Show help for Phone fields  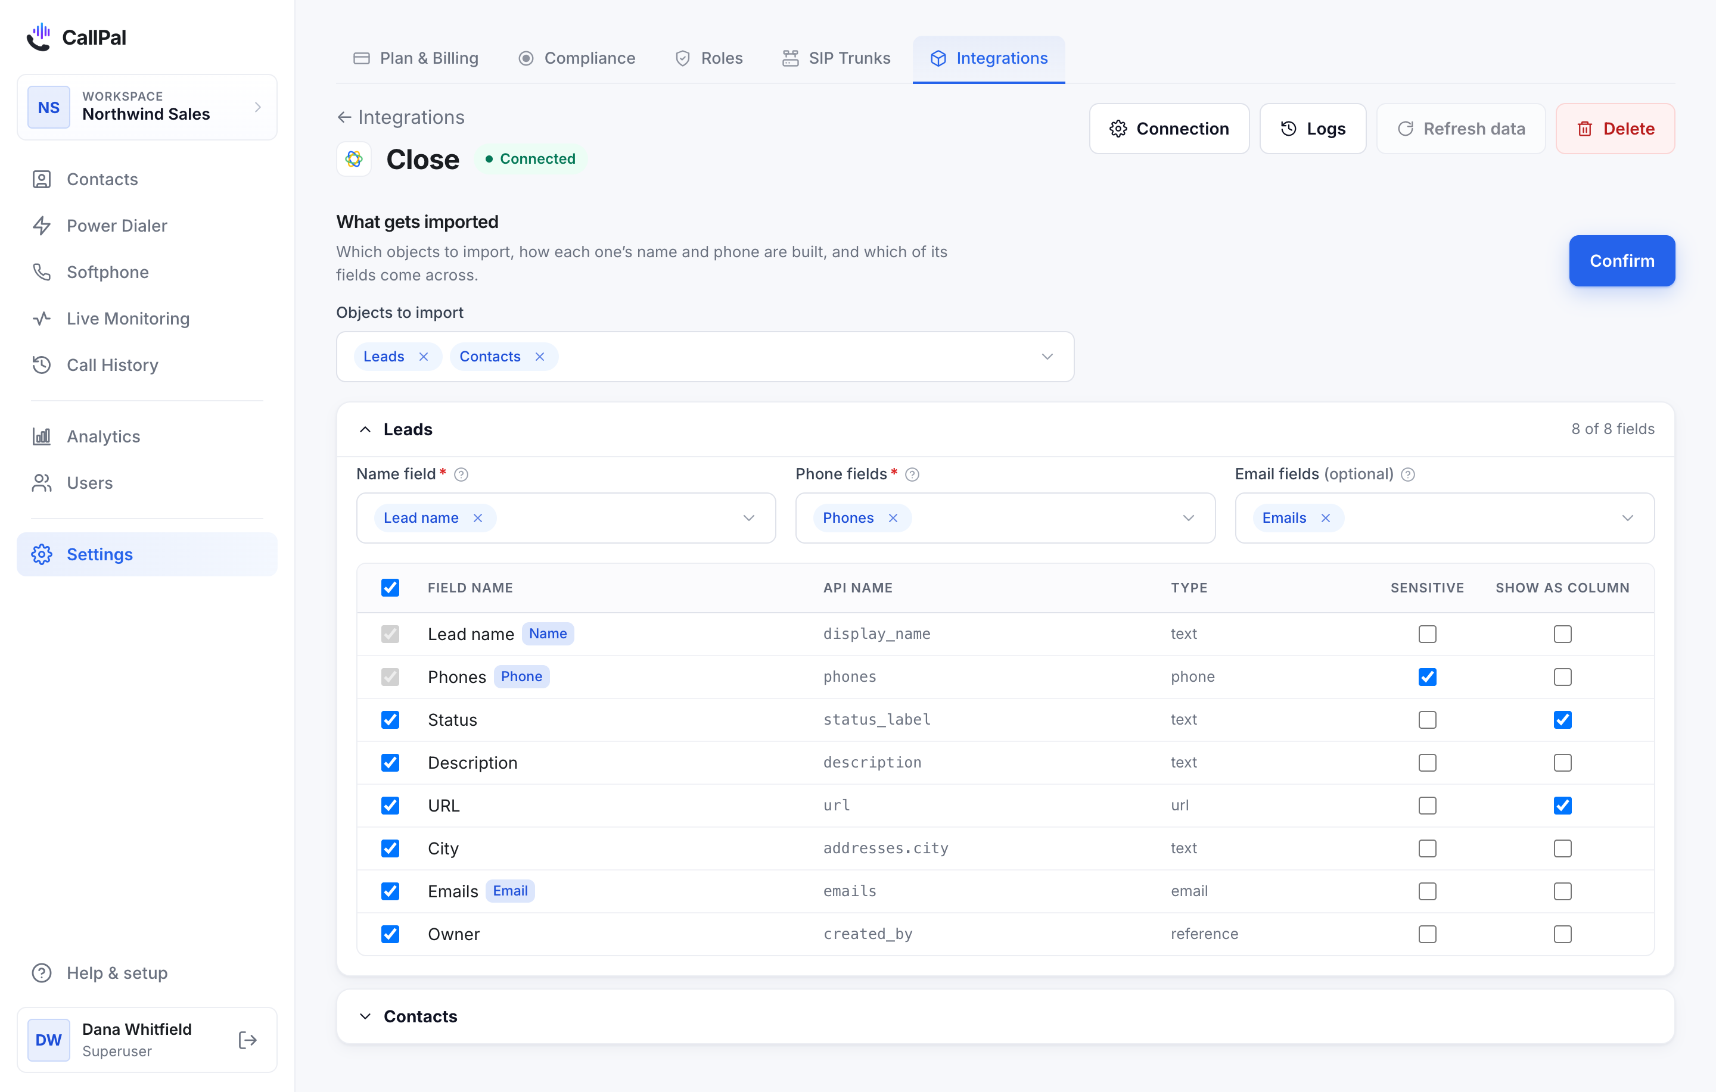pos(912,475)
